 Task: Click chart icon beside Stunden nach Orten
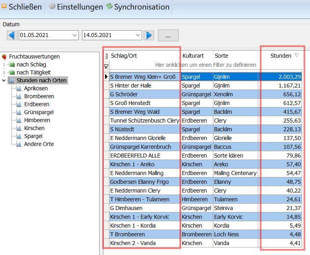[x=12, y=81]
